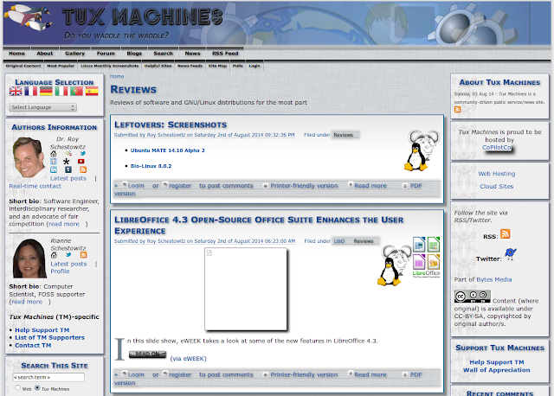Open Dr. Roy's Diaspora asterisk icon
The width and height of the screenshot is (554, 396).
67,162
